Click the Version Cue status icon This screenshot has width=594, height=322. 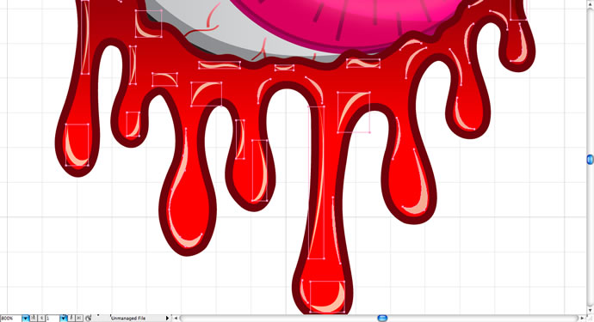[x=89, y=319]
